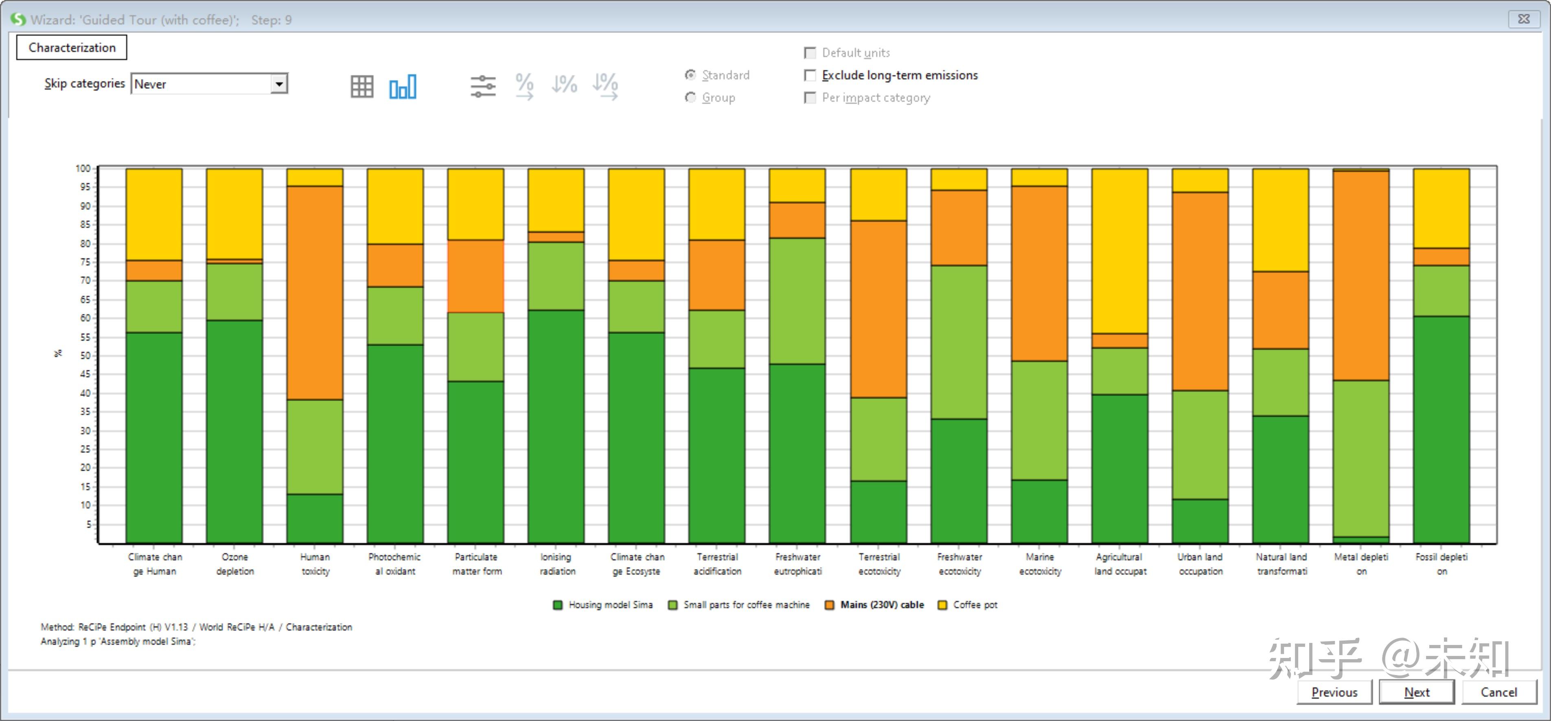
Task: Click Mains (230V) cable legend swatch
Action: (x=829, y=605)
